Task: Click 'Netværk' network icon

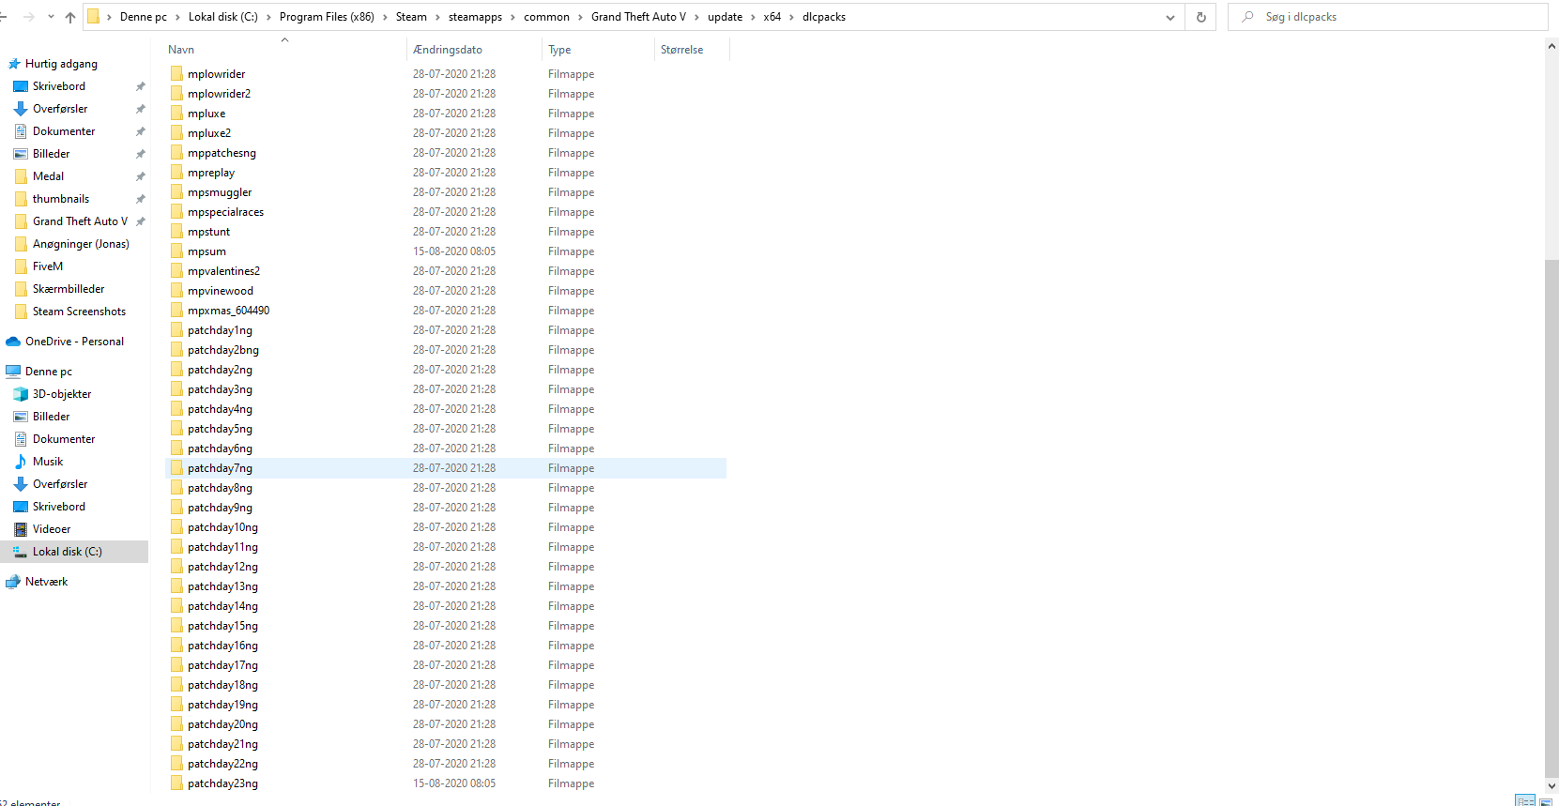Action: point(13,582)
